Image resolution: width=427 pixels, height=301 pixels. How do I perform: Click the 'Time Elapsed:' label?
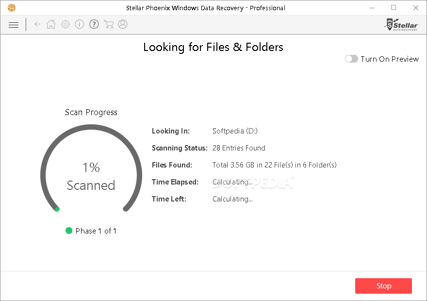(x=175, y=182)
